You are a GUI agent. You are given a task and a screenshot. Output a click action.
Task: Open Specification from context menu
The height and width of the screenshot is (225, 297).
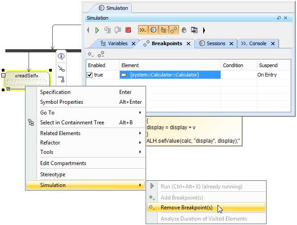click(x=55, y=92)
